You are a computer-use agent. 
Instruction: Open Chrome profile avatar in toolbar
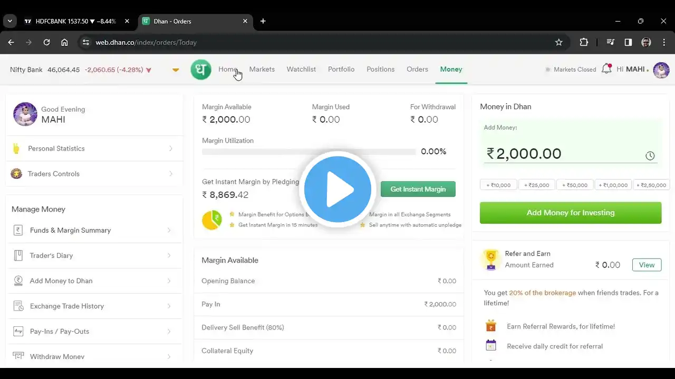(x=646, y=42)
